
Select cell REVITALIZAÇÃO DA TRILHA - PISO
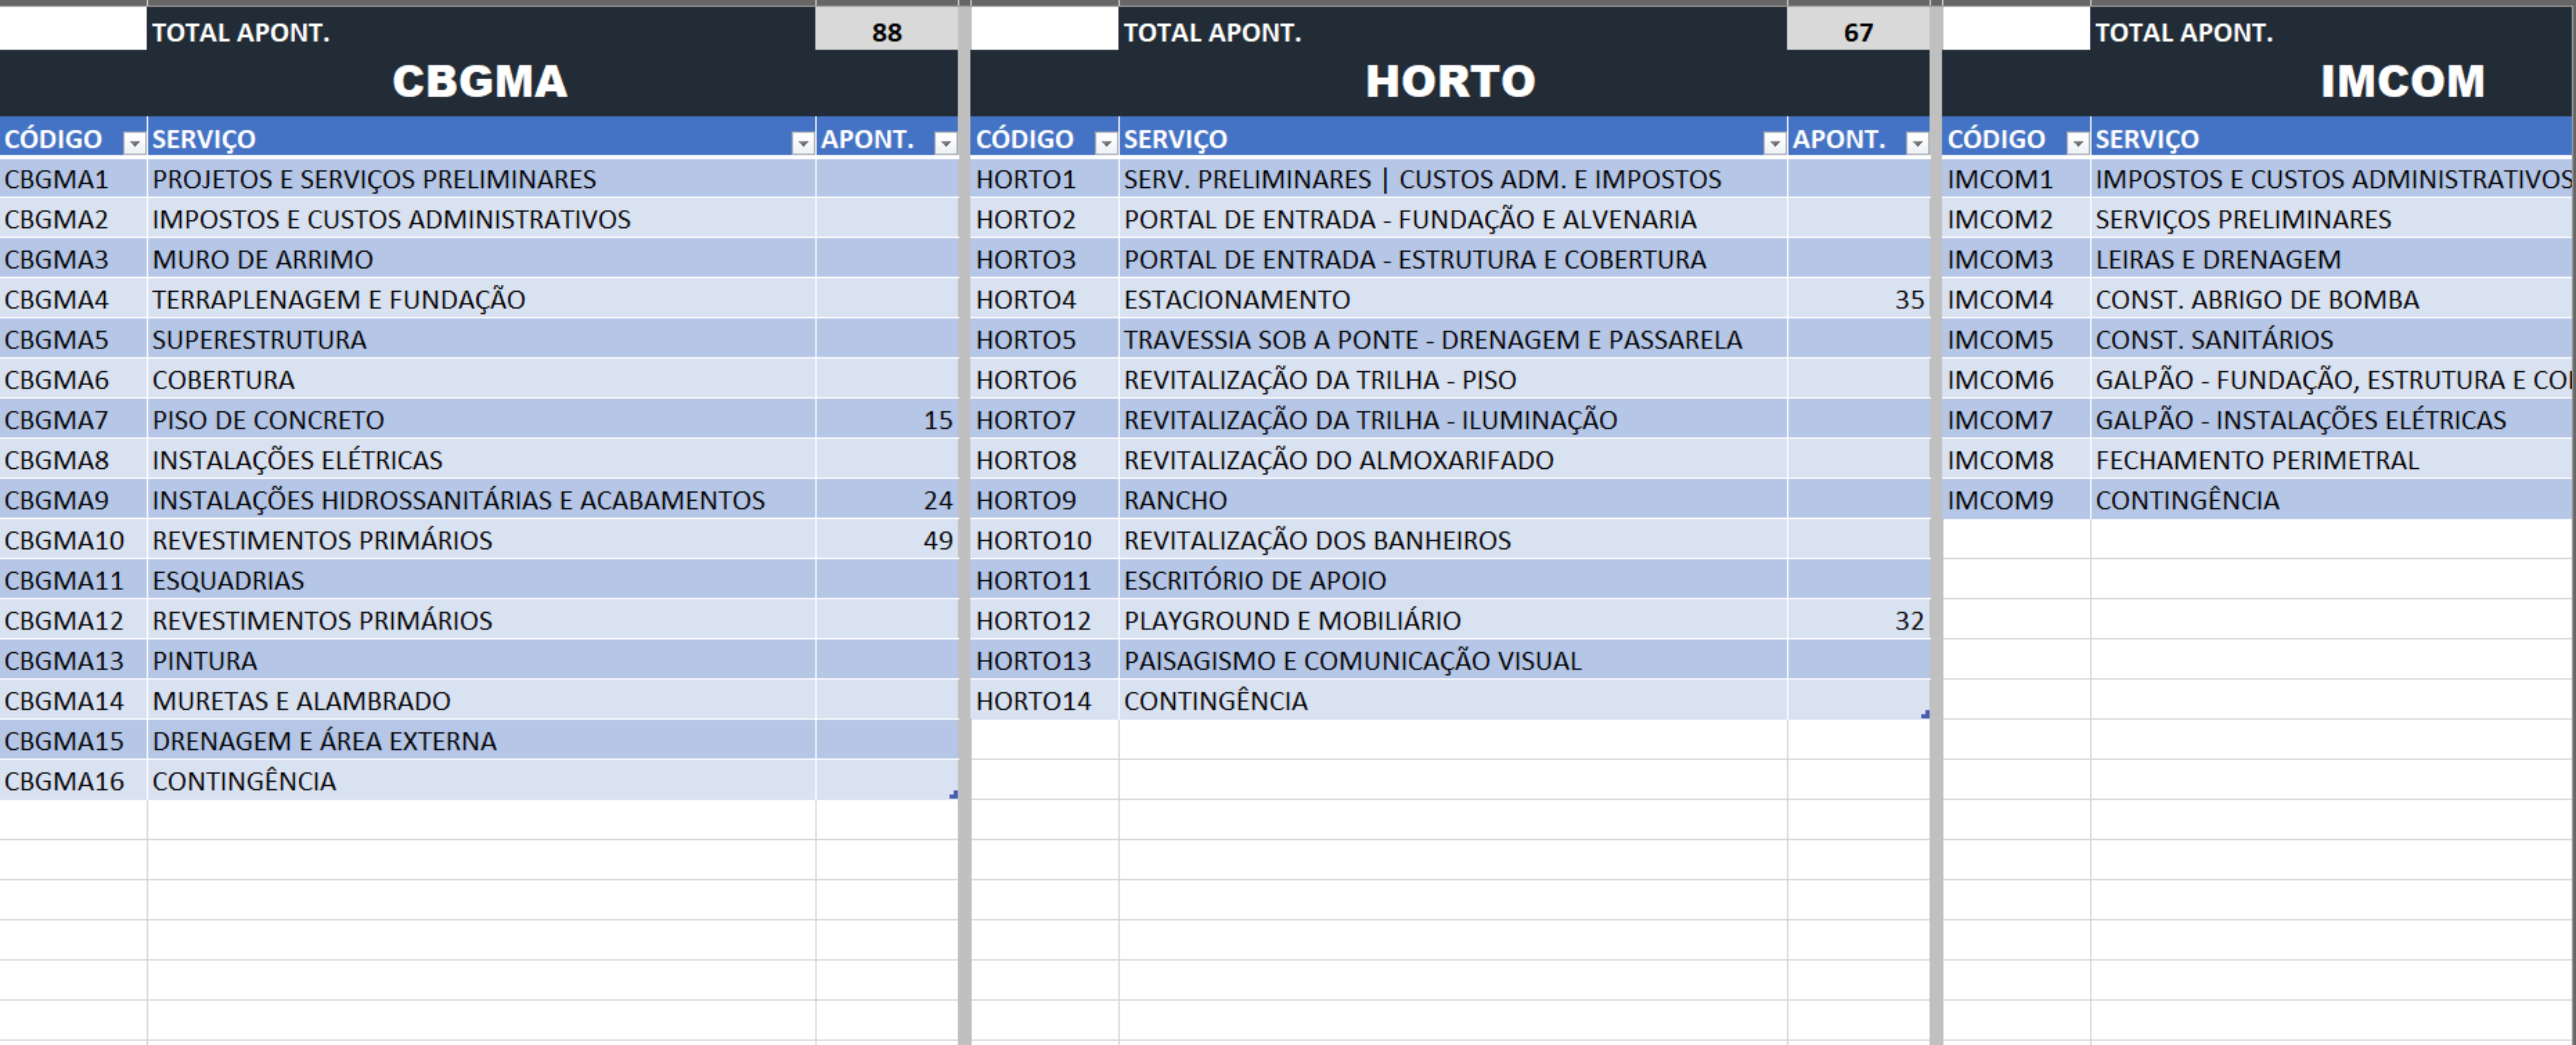1453,380
